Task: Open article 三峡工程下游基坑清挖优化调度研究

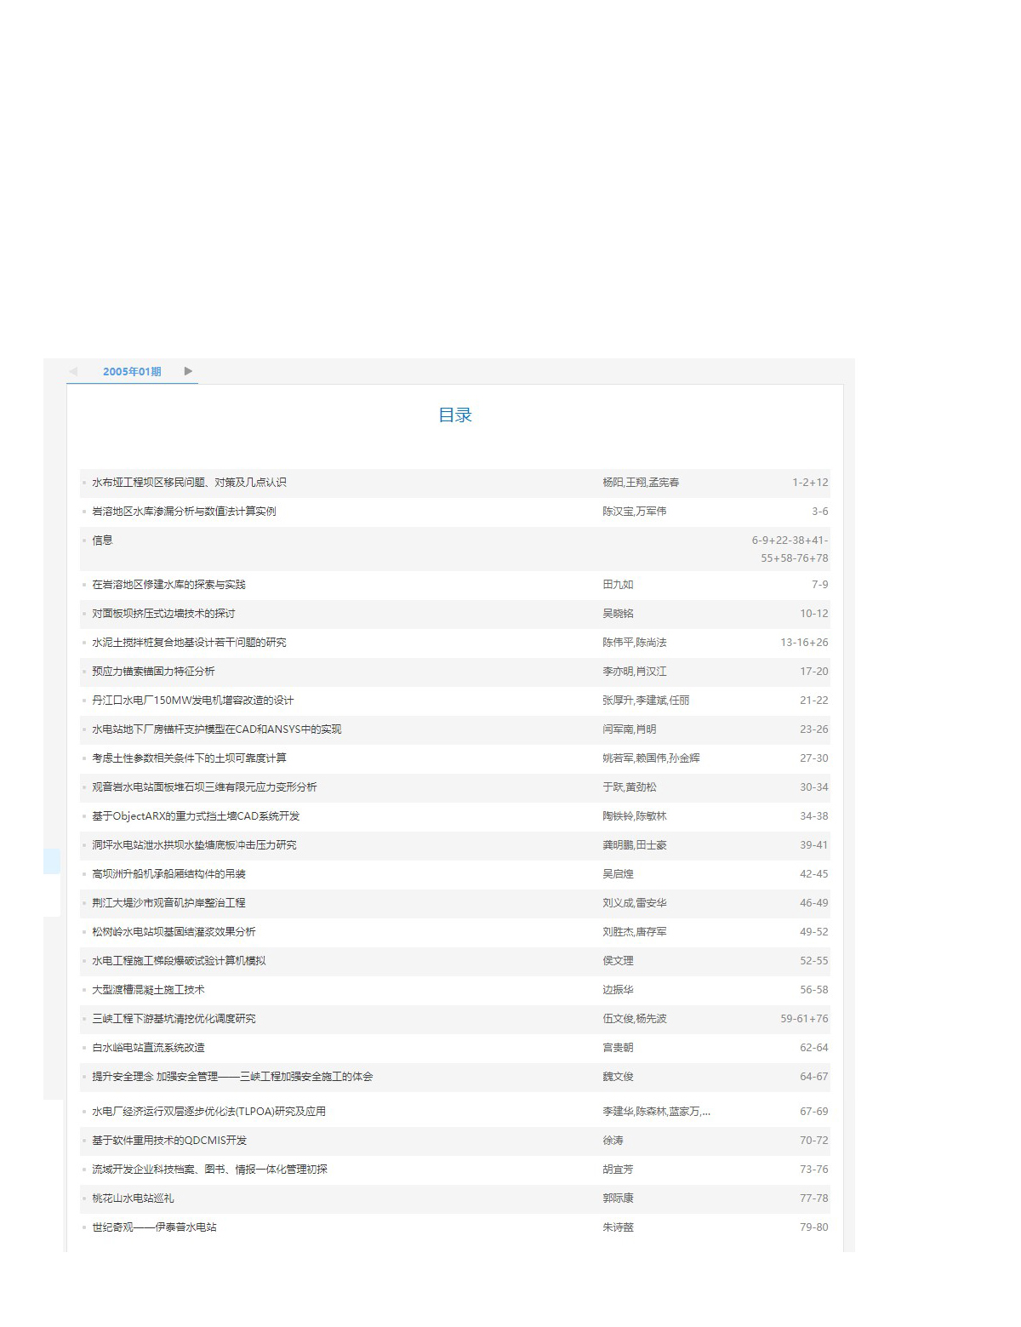Action: point(174,1019)
